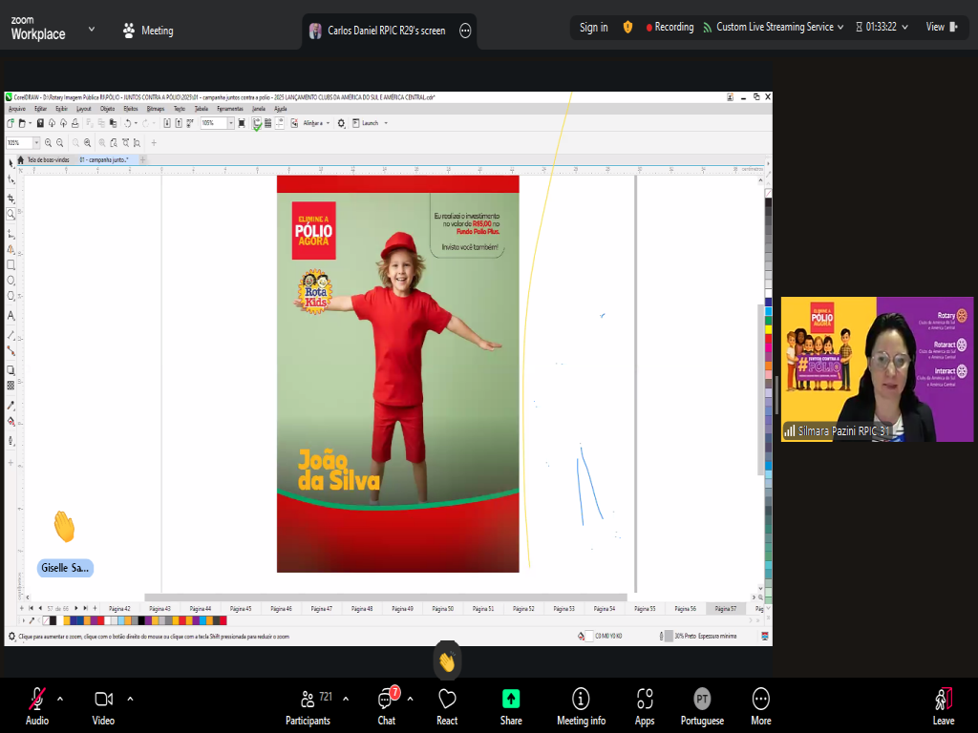Expand the Video options caret

(x=130, y=698)
